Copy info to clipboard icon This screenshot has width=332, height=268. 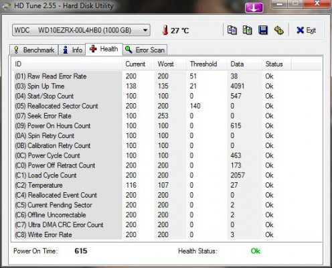(x=232, y=30)
